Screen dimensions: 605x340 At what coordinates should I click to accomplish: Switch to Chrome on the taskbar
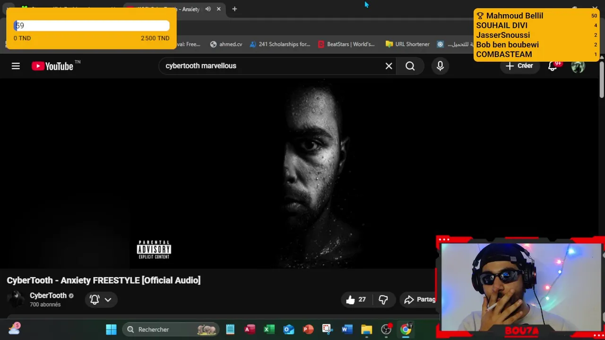406,329
